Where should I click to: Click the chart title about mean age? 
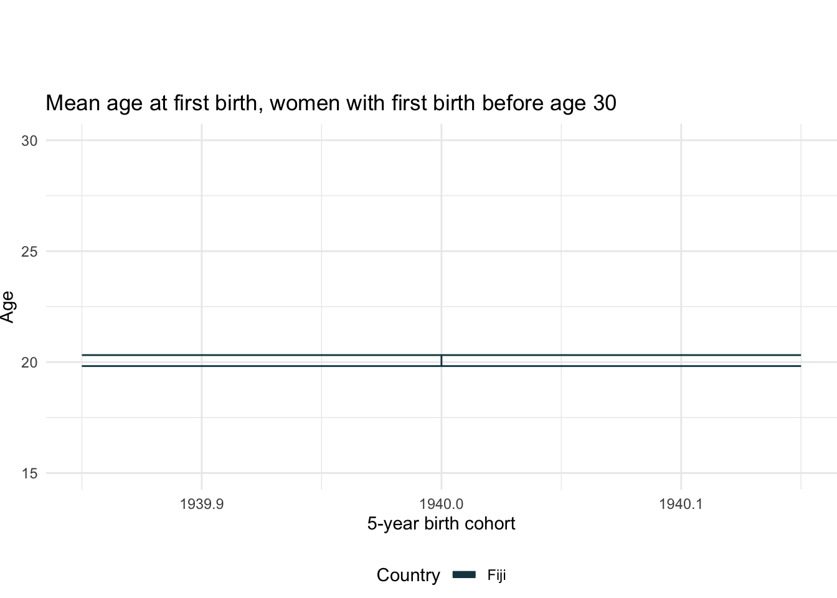(331, 103)
